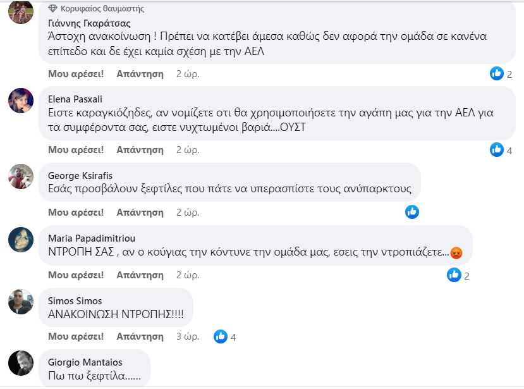Open Simos Simos's profile avatar

tap(21, 302)
